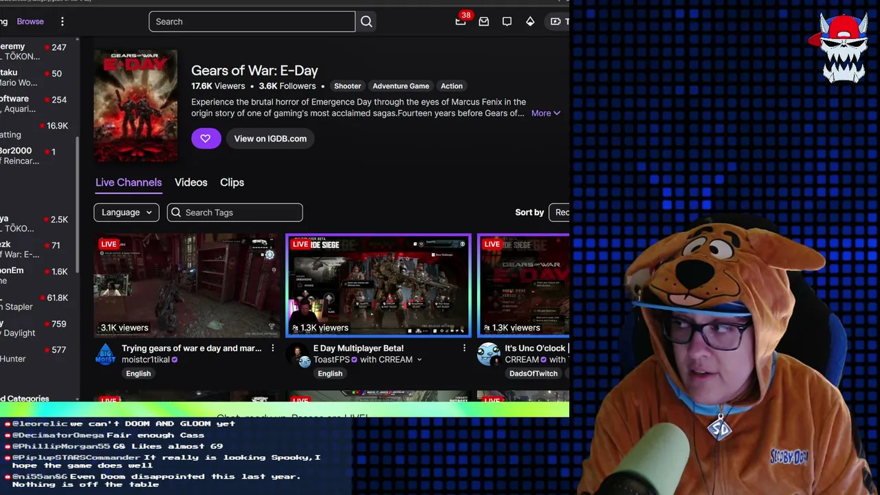The width and height of the screenshot is (880, 495).
Task: Click verified badge next to moistcr1tikal
Action: pyautogui.click(x=175, y=360)
